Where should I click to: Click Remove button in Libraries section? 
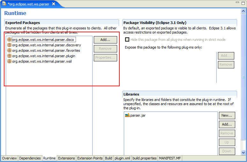227,134
